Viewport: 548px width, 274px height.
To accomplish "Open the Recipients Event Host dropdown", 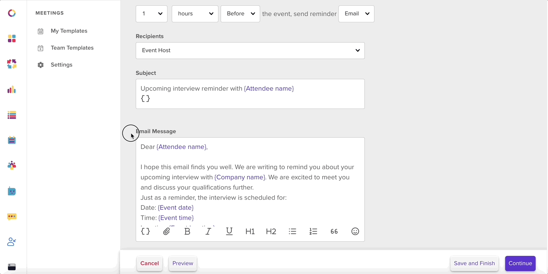I will [x=250, y=50].
